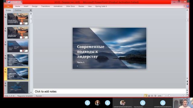
Task: Start Slide Show from status bar icon
Action: click(x=155, y=96)
